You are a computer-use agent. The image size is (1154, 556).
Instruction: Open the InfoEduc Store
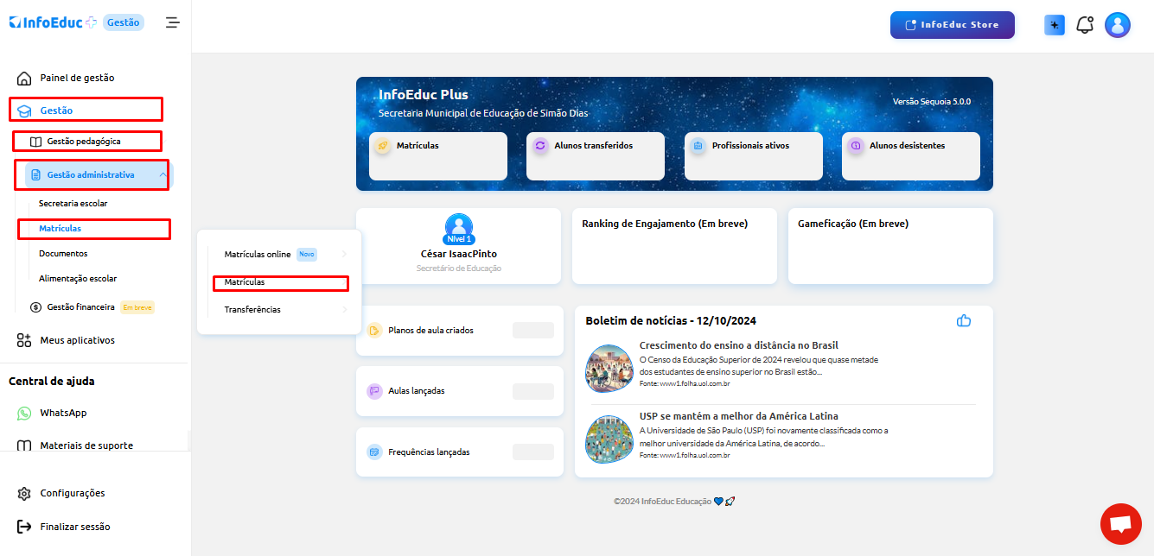[x=953, y=25]
